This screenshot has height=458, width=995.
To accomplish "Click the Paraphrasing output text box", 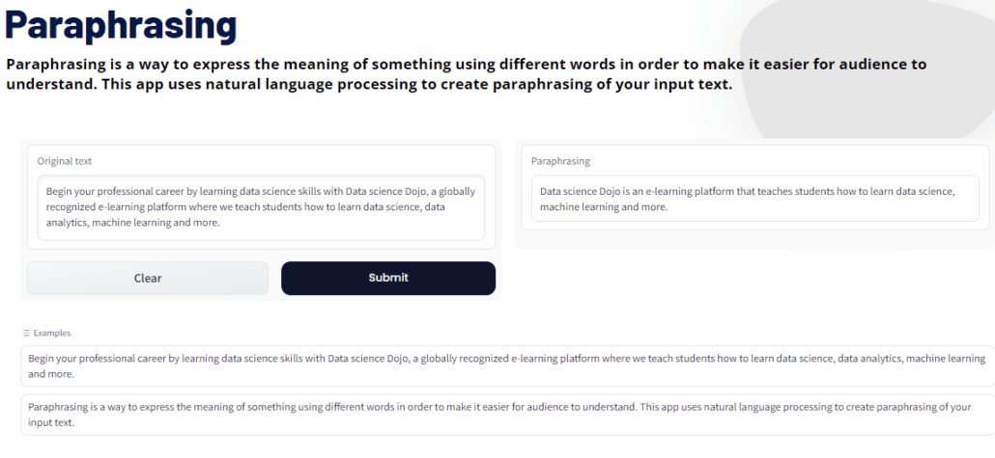I will coord(754,200).
